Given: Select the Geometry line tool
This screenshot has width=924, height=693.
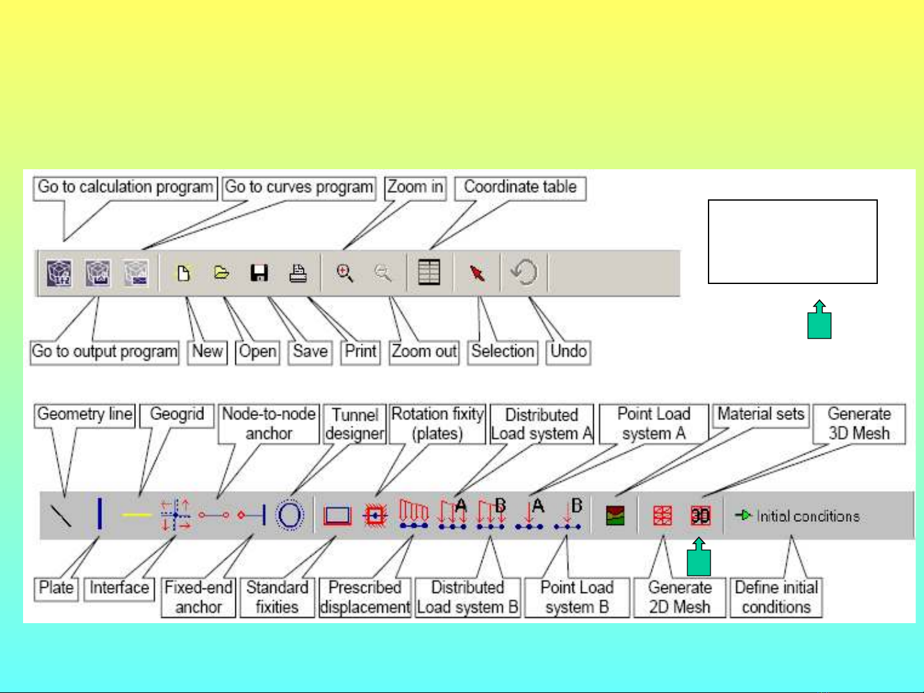Looking at the screenshot, I should [61, 515].
